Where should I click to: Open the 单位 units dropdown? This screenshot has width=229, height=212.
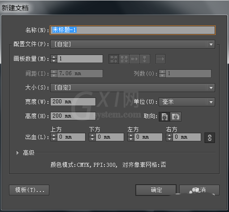[187, 102]
